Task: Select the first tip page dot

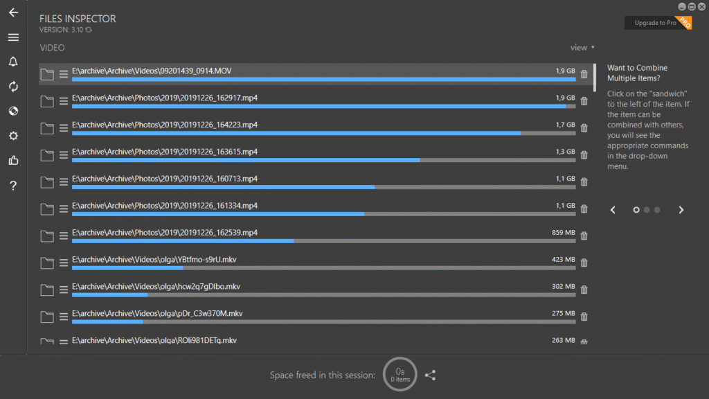Action: 636,210
